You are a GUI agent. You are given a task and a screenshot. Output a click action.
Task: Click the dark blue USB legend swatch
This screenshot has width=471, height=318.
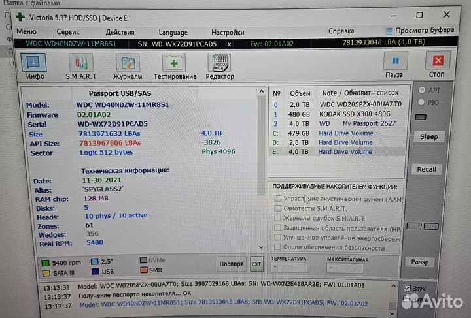(x=96, y=271)
